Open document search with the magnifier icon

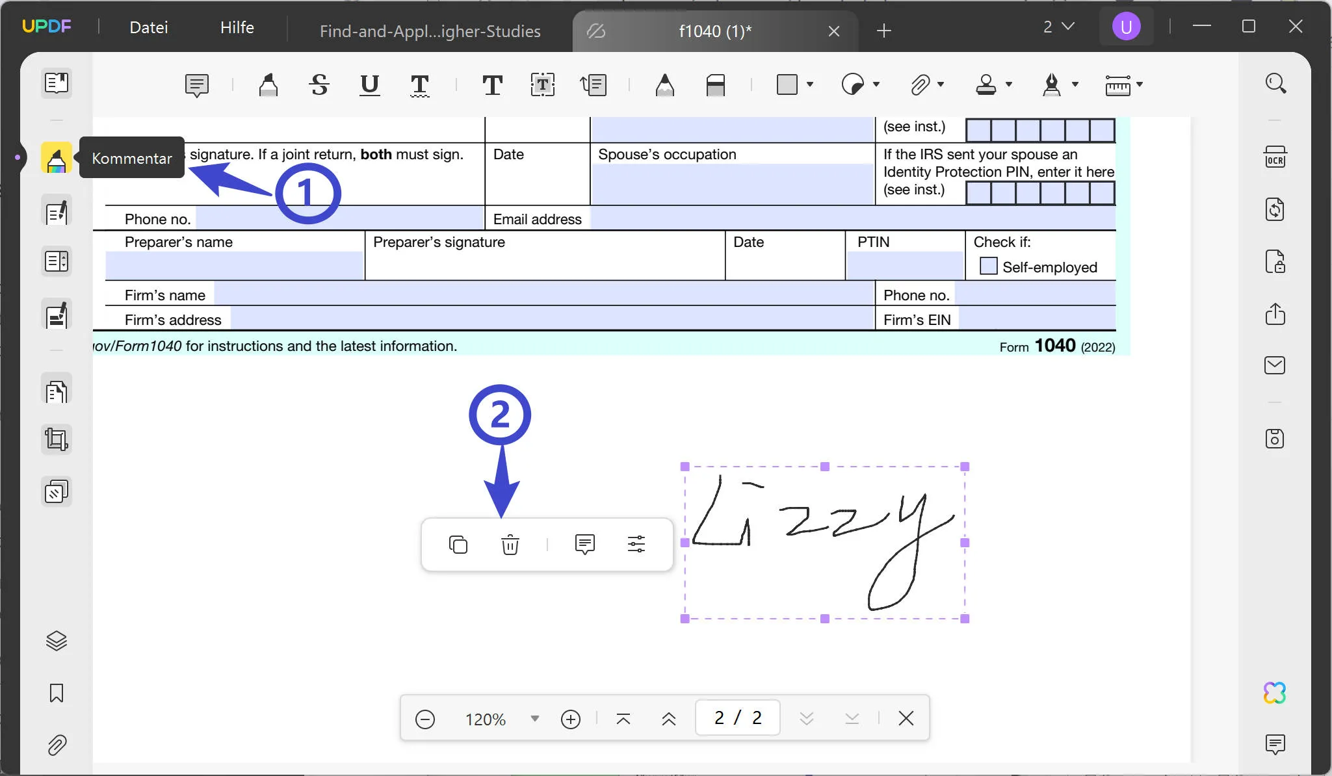tap(1276, 84)
